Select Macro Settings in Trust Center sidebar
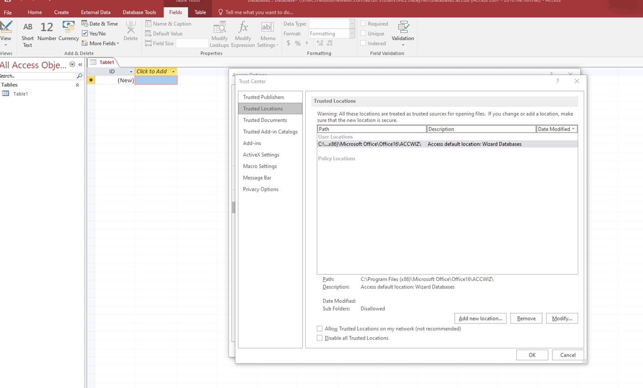The width and height of the screenshot is (643, 388). point(260,166)
